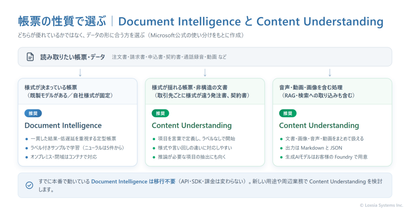
Task: Click bullet 出力は Markdown と JSON
Action: point(314,148)
